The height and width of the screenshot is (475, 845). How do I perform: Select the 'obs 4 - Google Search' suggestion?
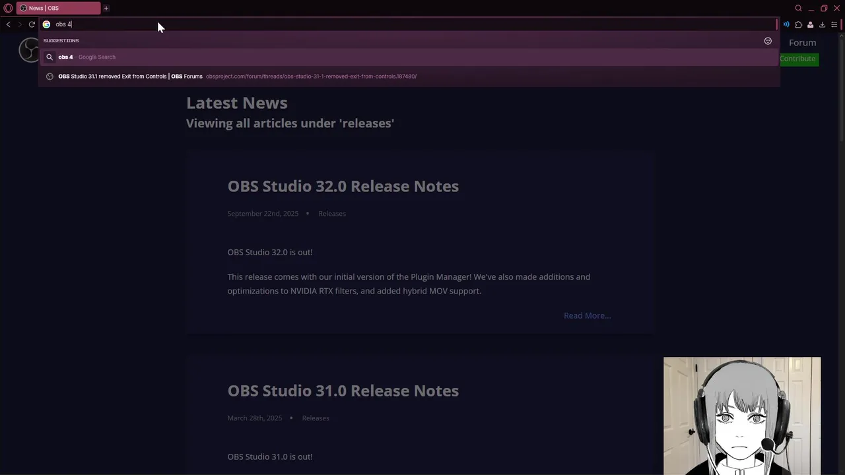[x=409, y=57]
